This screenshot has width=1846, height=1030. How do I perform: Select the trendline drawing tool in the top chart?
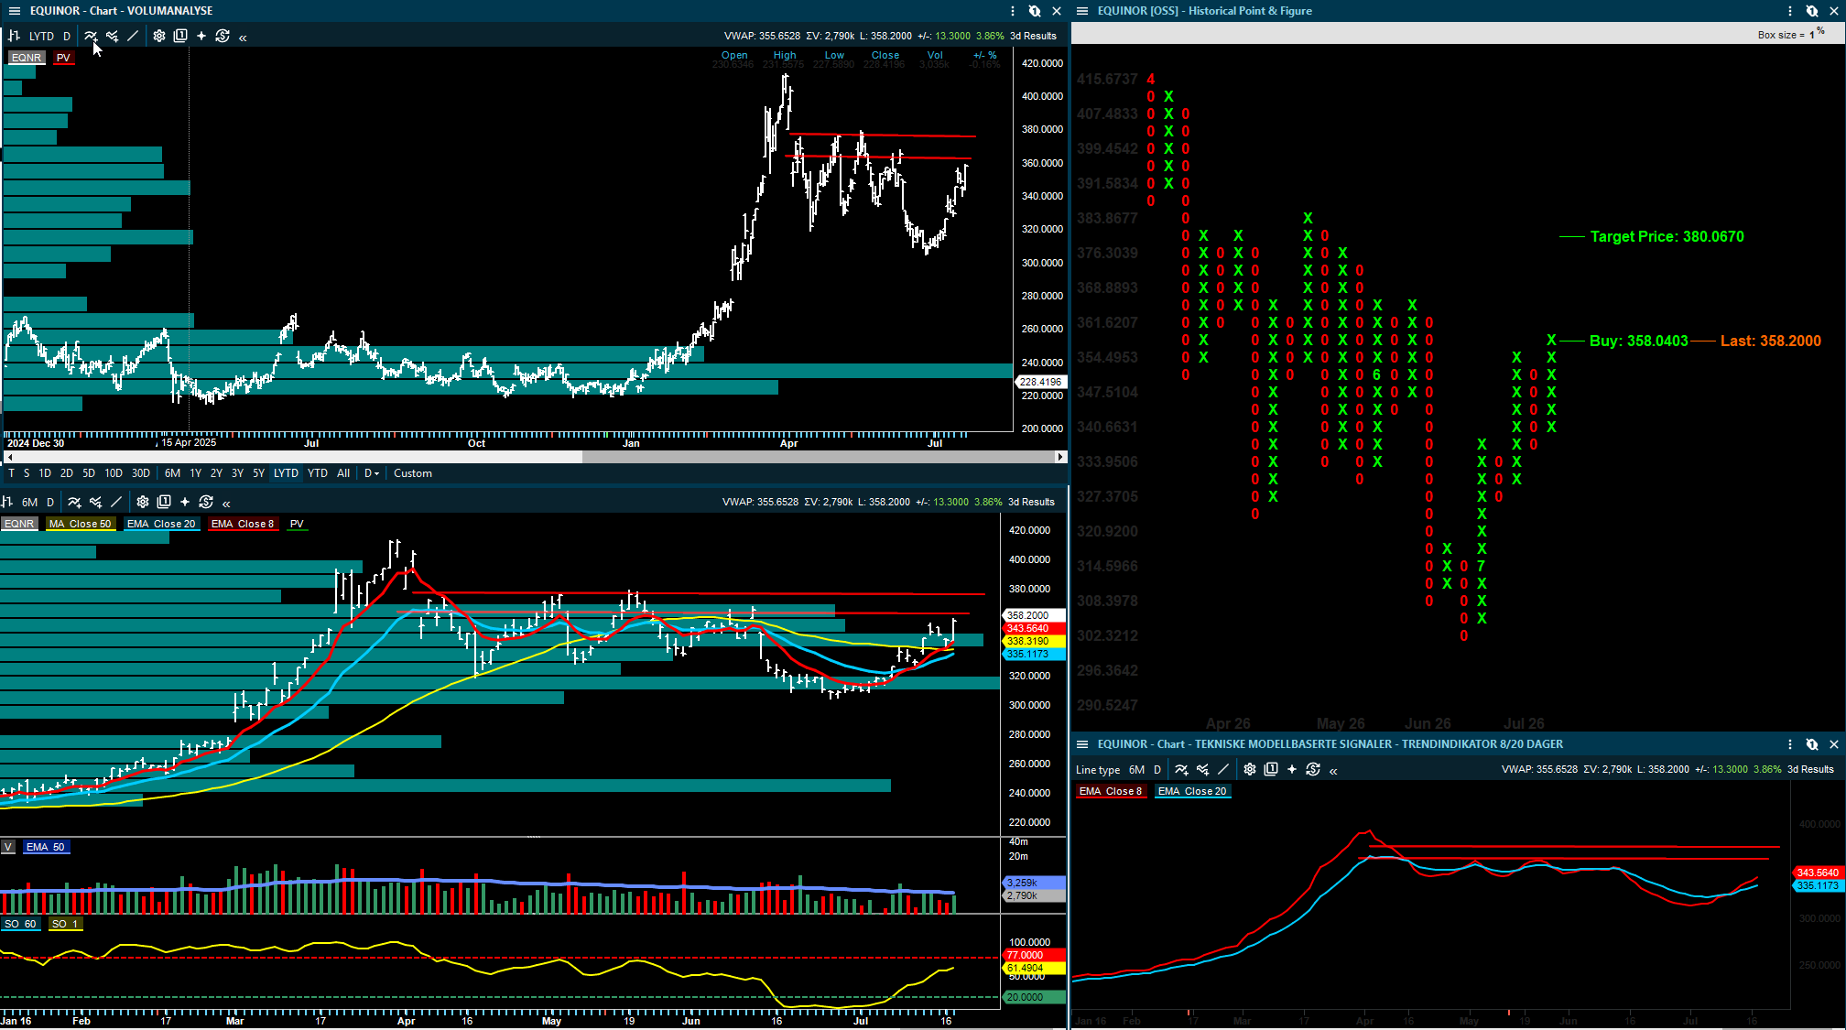point(133,37)
